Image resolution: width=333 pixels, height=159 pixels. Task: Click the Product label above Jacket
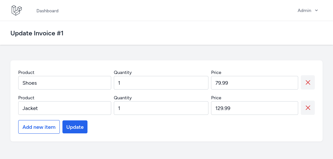click(x=26, y=98)
